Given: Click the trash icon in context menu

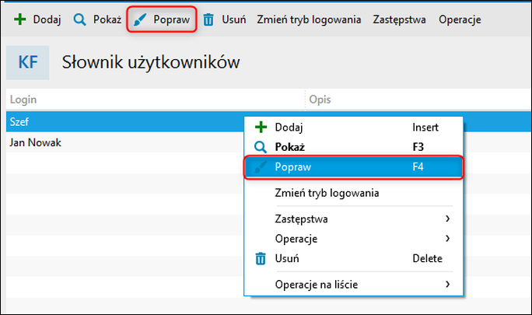Looking at the screenshot, I should click(x=261, y=258).
